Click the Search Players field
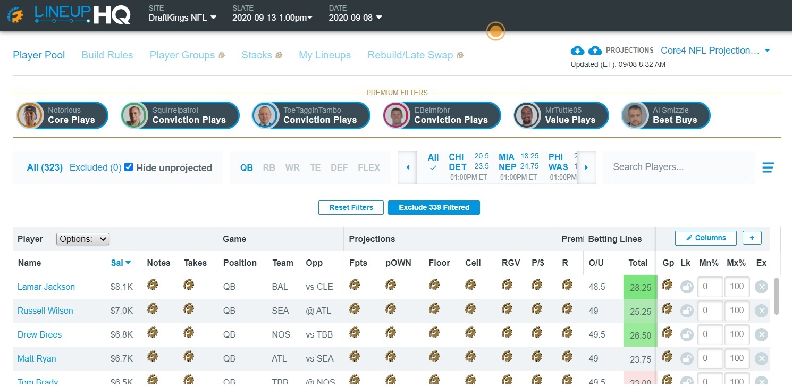Viewport: 792px width, 386px height. pos(679,167)
